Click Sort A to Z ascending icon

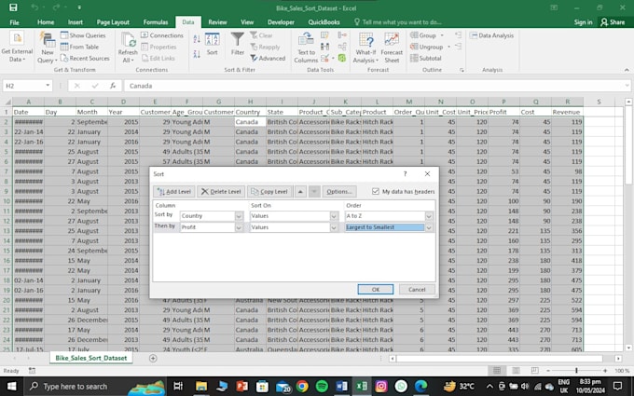pos(197,39)
